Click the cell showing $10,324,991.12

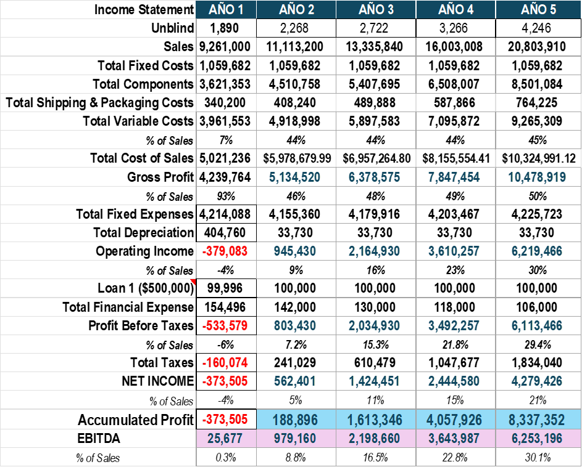[539, 158]
